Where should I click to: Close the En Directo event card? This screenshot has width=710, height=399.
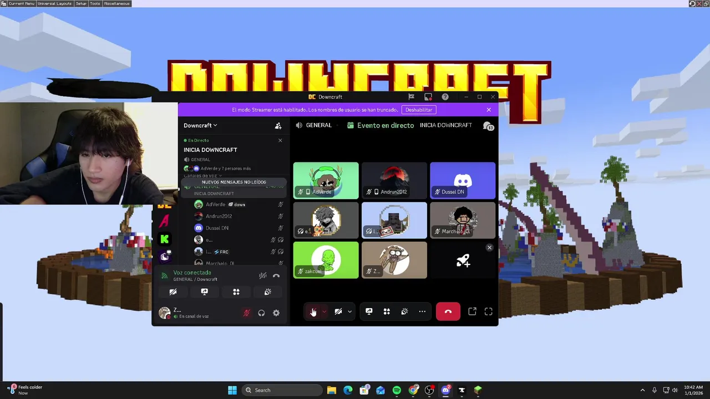click(280, 140)
